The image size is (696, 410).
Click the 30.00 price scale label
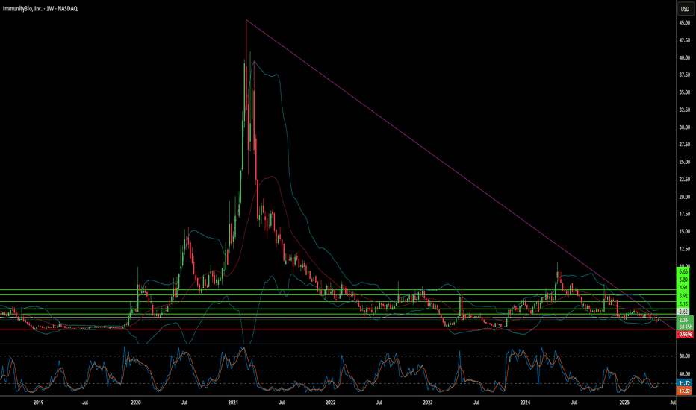coord(686,127)
